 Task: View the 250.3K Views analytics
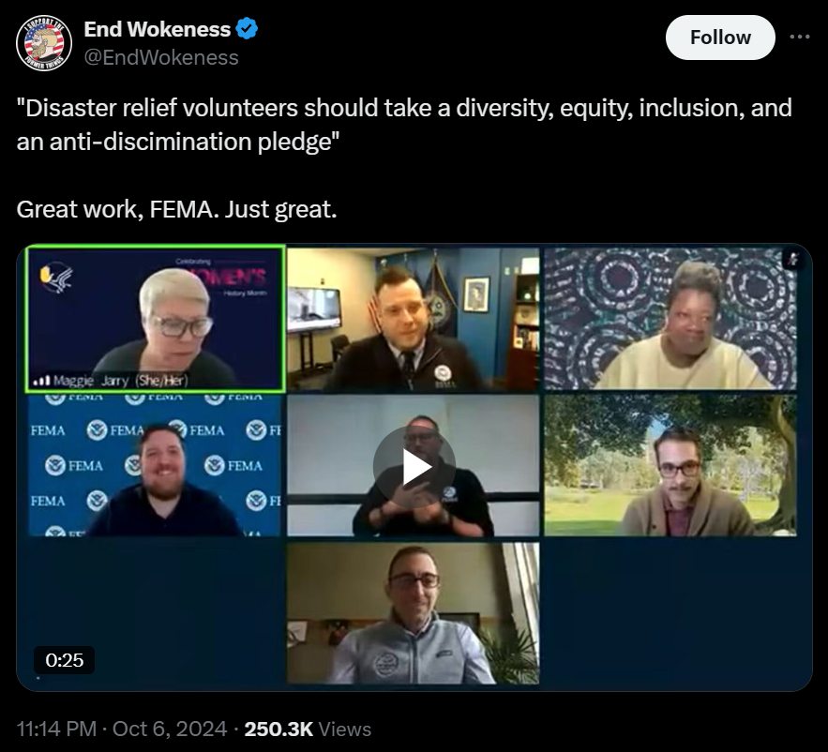coord(308,729)
